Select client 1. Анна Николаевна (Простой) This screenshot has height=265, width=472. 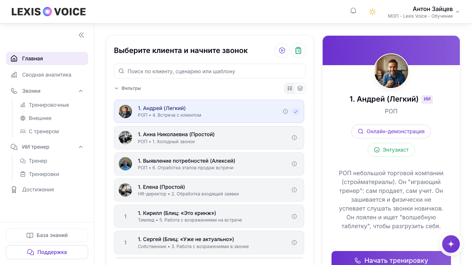click(209, 138)
